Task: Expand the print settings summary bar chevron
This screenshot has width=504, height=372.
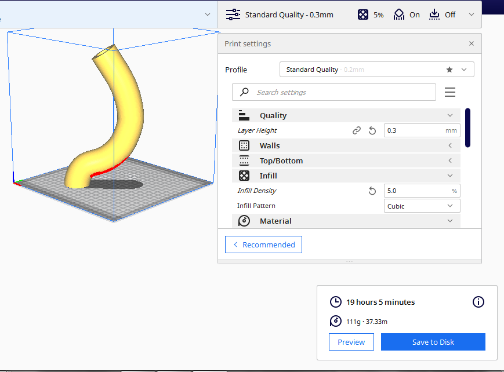Action: click(x=471, y=14)
